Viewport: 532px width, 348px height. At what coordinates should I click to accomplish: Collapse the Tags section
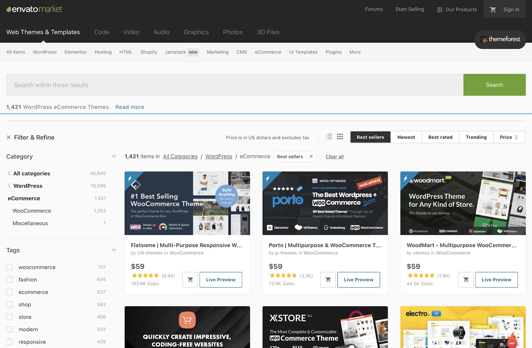click(114, 250)
